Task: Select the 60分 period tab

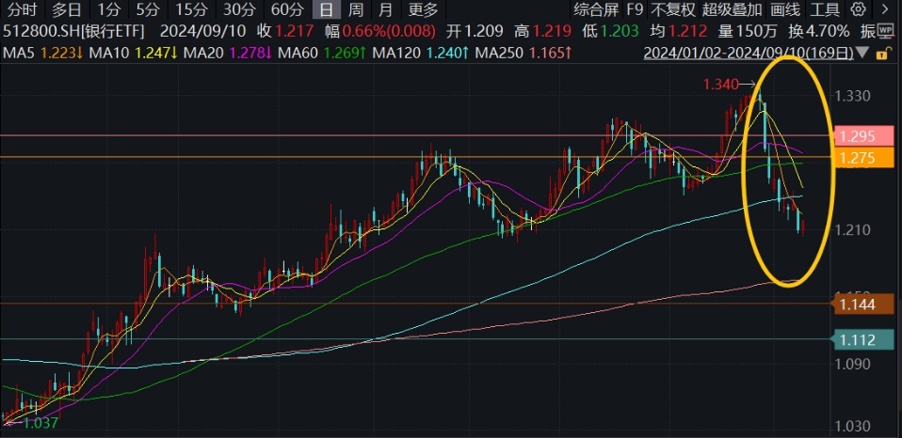Action: [286, 10]
